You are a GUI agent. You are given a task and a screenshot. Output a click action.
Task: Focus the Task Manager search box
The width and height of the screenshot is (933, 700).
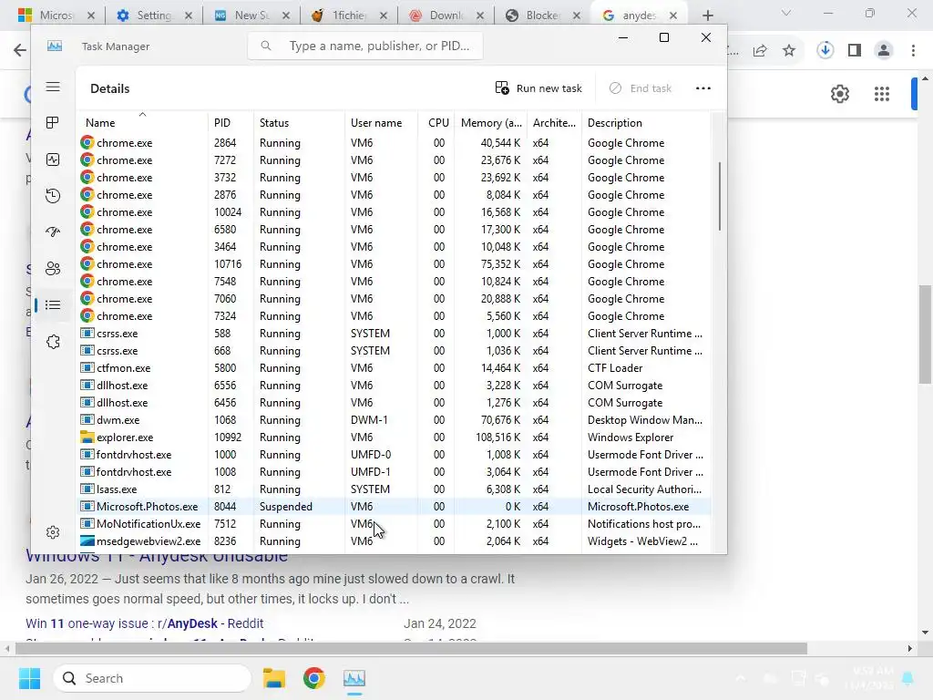[x=364, y=46]
